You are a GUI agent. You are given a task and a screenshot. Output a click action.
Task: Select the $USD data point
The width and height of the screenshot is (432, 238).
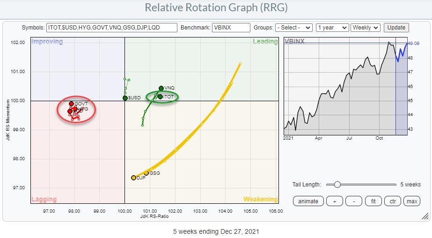pyautogui.click(x=125, y=98)
